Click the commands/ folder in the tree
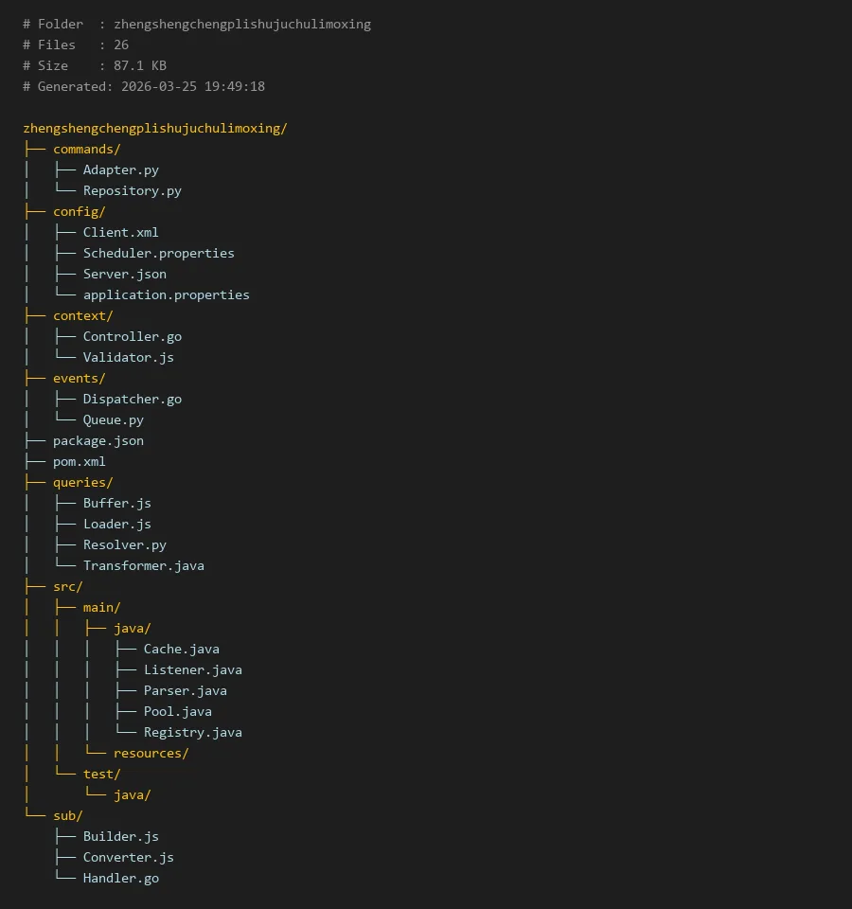This screenshot has width=852, height=909. pyautogui.click(x=86, y=149)
